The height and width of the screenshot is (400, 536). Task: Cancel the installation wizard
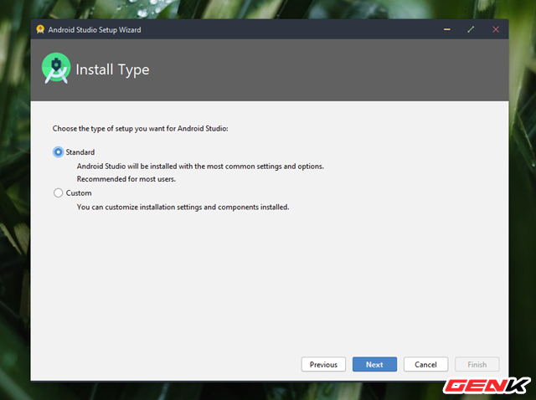tap(425, 365)
